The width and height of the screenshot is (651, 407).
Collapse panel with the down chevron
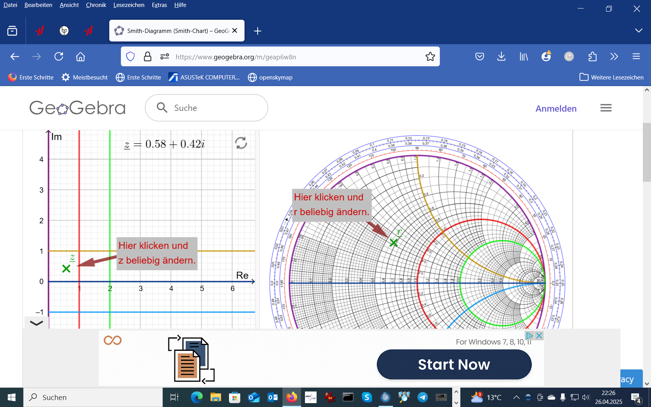[x=36, y=323]
